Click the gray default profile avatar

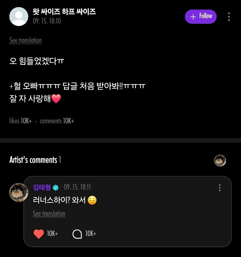[19, 17]
